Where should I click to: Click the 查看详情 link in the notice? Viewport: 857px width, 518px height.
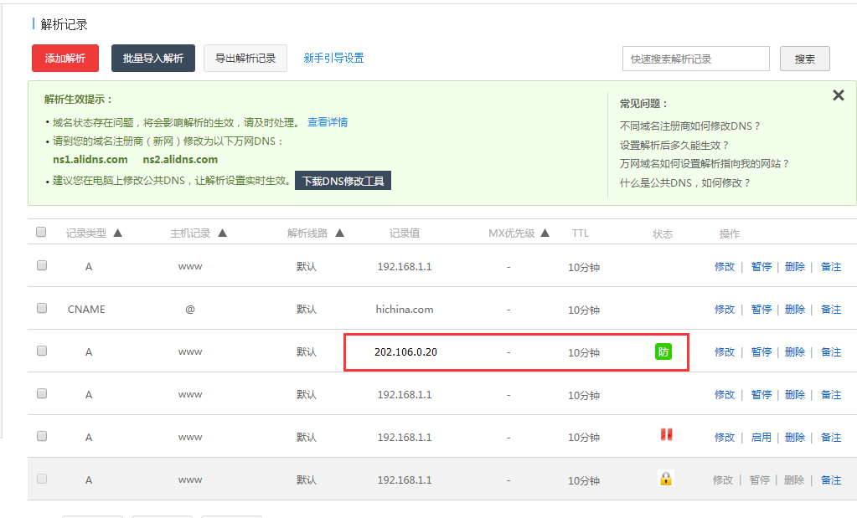pos(327,121)
